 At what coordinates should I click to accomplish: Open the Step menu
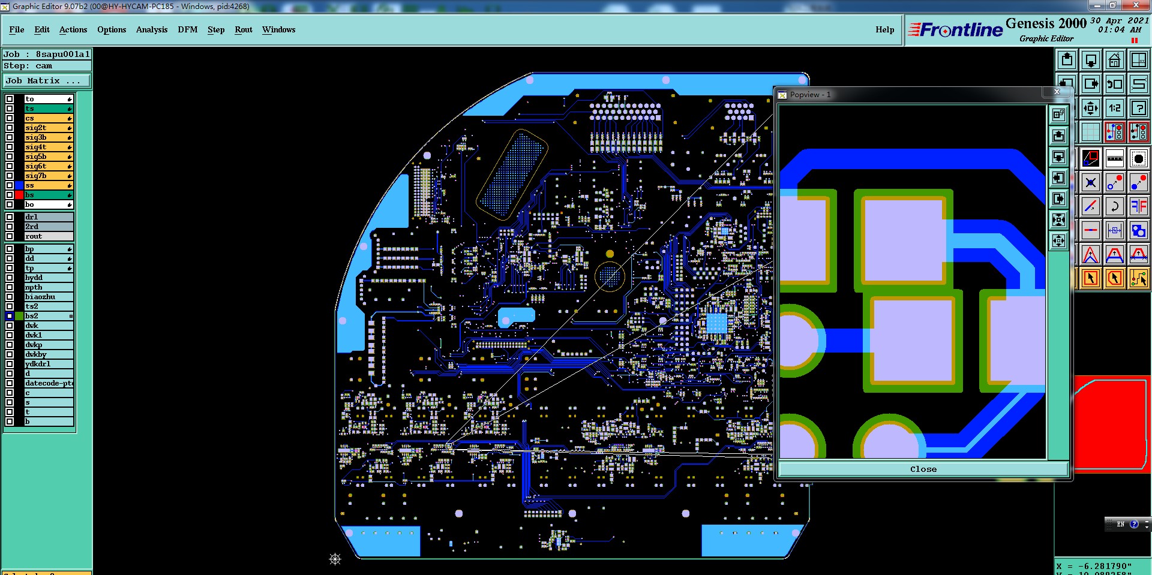click(216, 29)
